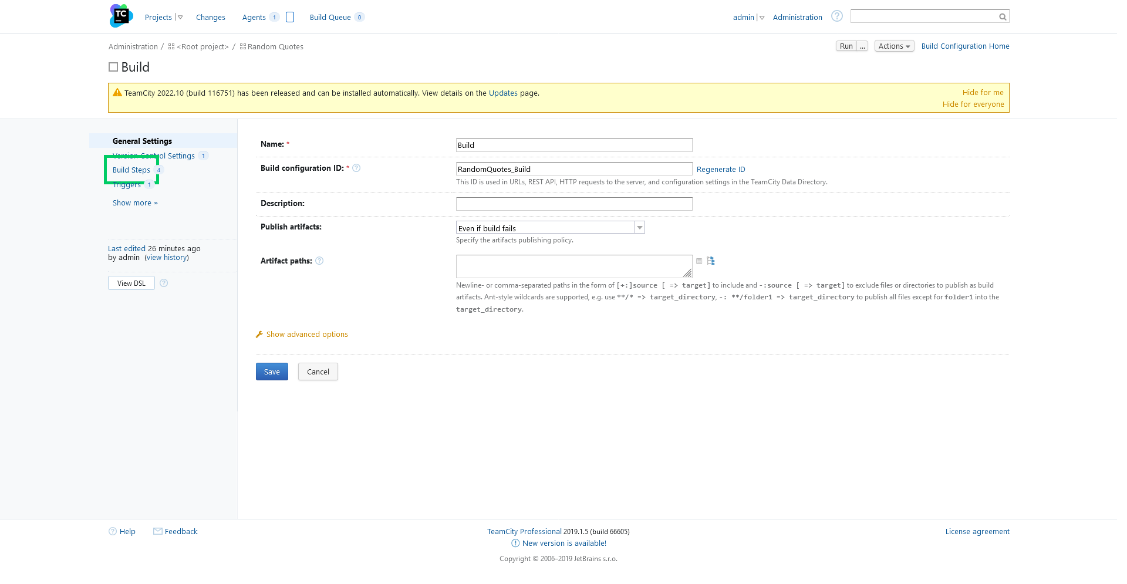Click the Feedback envelope icon
1127x584 pixels.
pyautogui.click(x=158, y=532)
